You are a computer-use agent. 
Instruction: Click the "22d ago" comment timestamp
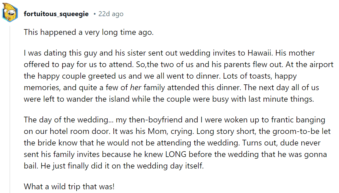click(111, 14)
